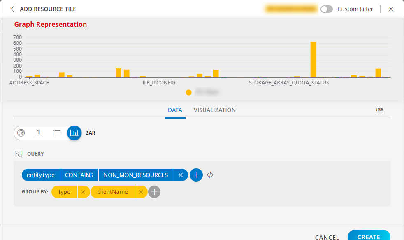
Task: Open the JSON view icon
Action: pos(379,111)
